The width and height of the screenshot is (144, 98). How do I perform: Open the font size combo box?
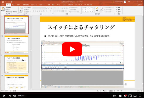click(x=43, y=8)
